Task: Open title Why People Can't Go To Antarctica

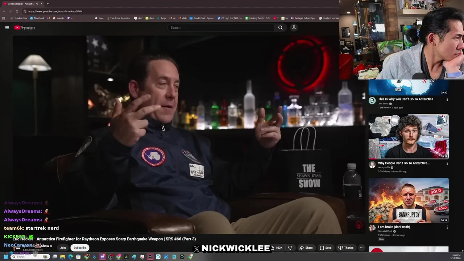Action: pyautogui.click(x=404, y=163)
